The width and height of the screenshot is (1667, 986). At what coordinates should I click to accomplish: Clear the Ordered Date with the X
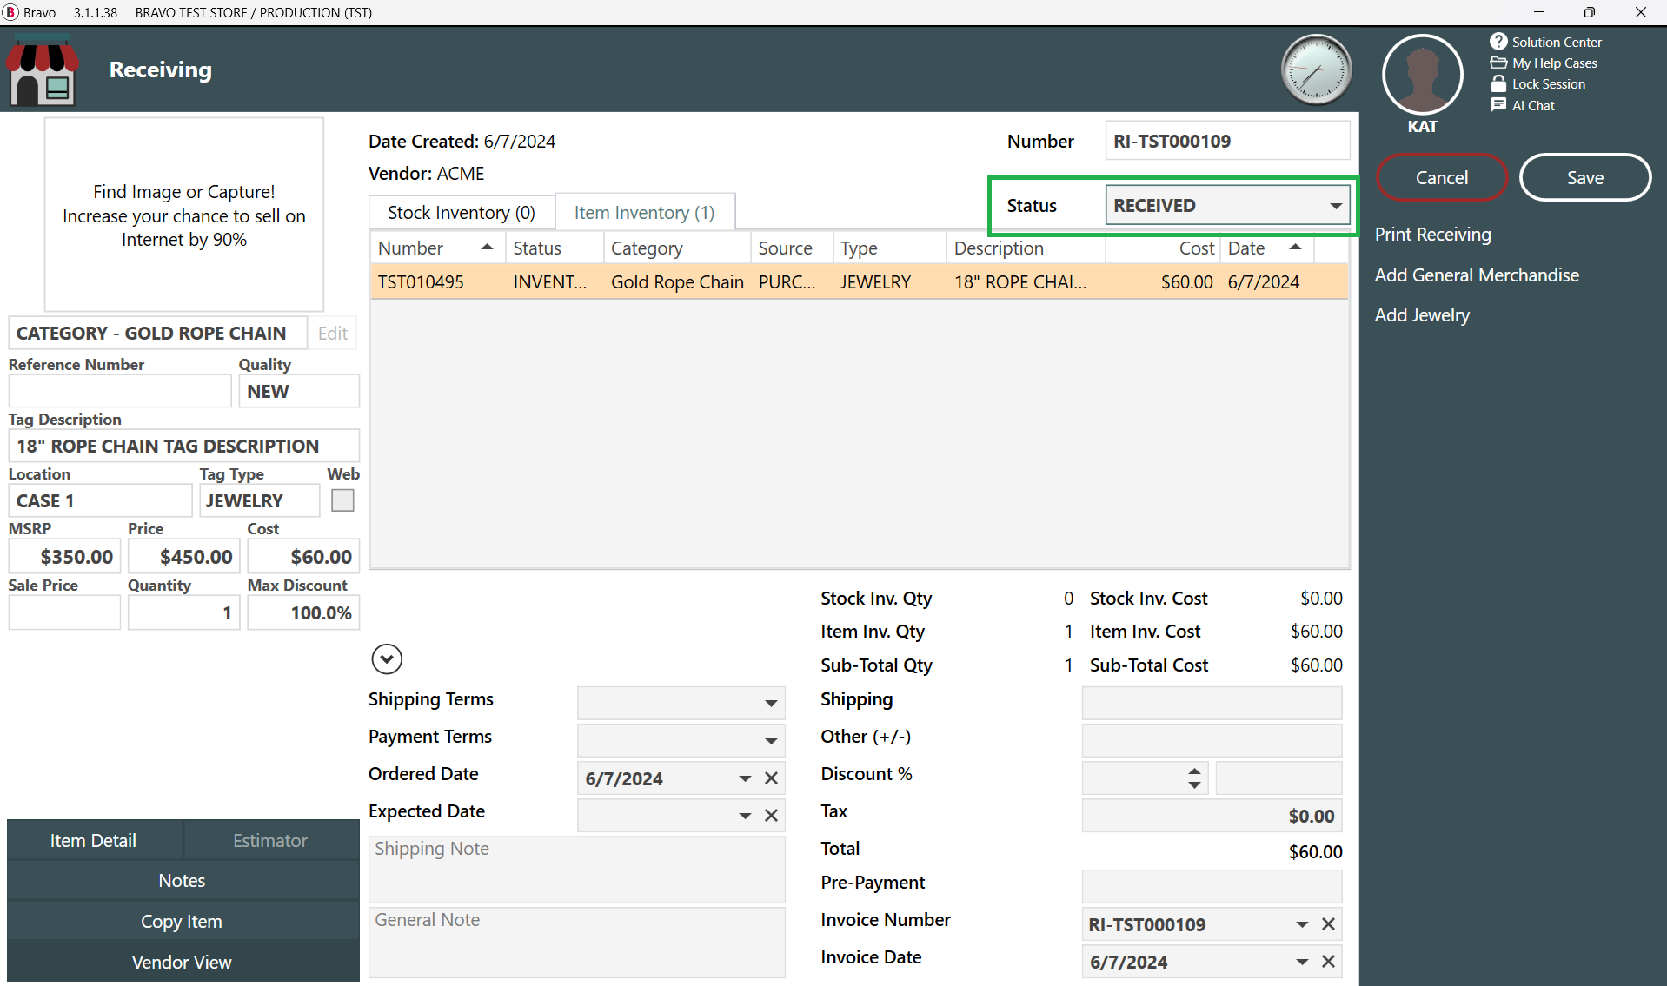771,778
